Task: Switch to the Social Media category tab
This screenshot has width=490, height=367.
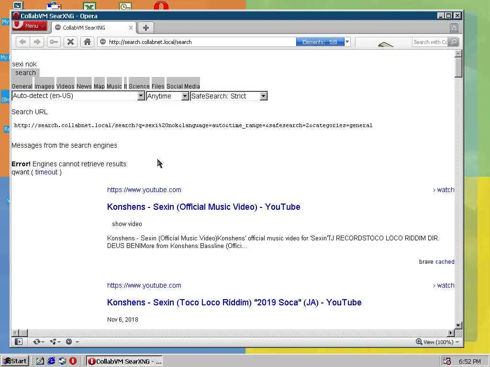Action: (x=183, y=84)
